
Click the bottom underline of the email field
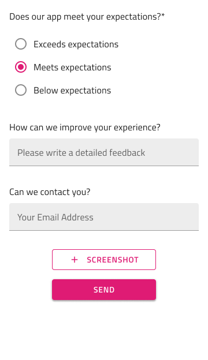coord(104,230)
